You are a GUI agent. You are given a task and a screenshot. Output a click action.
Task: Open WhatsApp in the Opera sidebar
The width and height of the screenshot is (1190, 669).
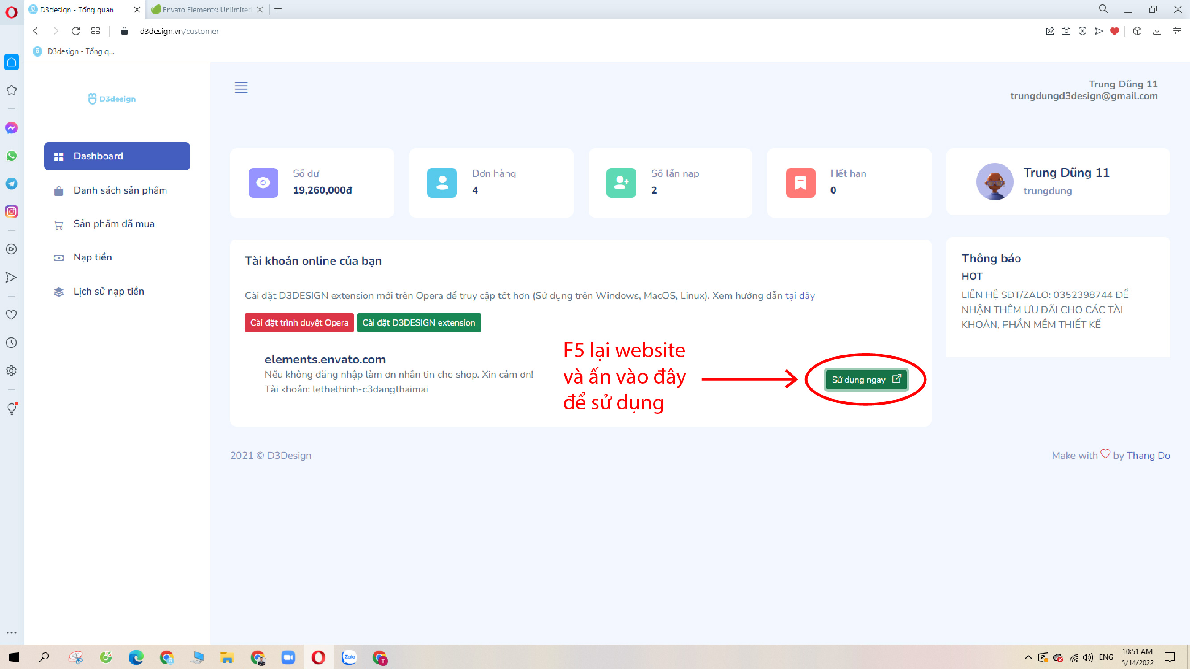click(12, 156)
